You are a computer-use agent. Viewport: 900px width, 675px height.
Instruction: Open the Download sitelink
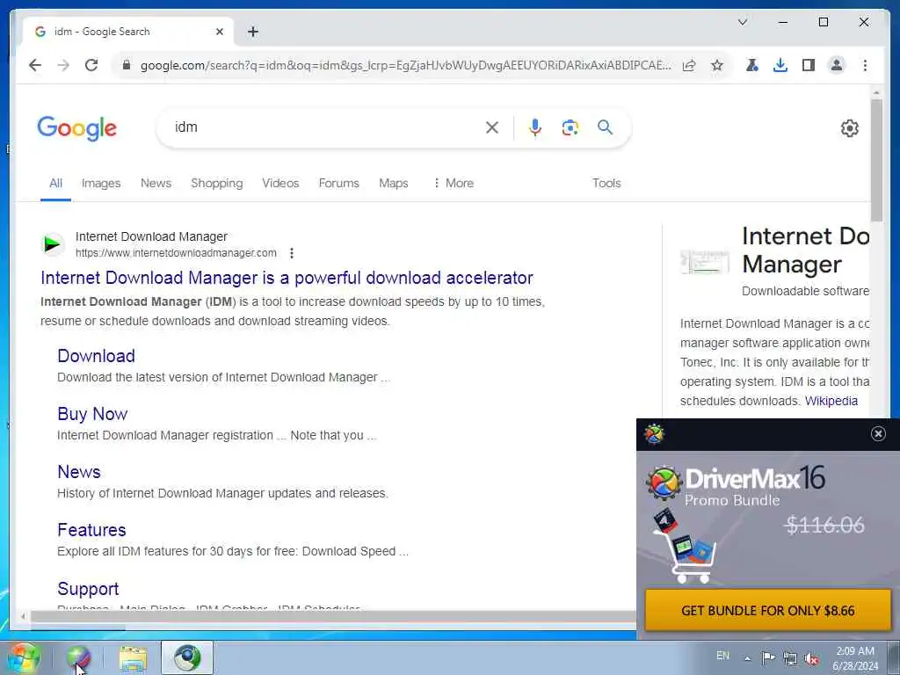pos(96,356)
